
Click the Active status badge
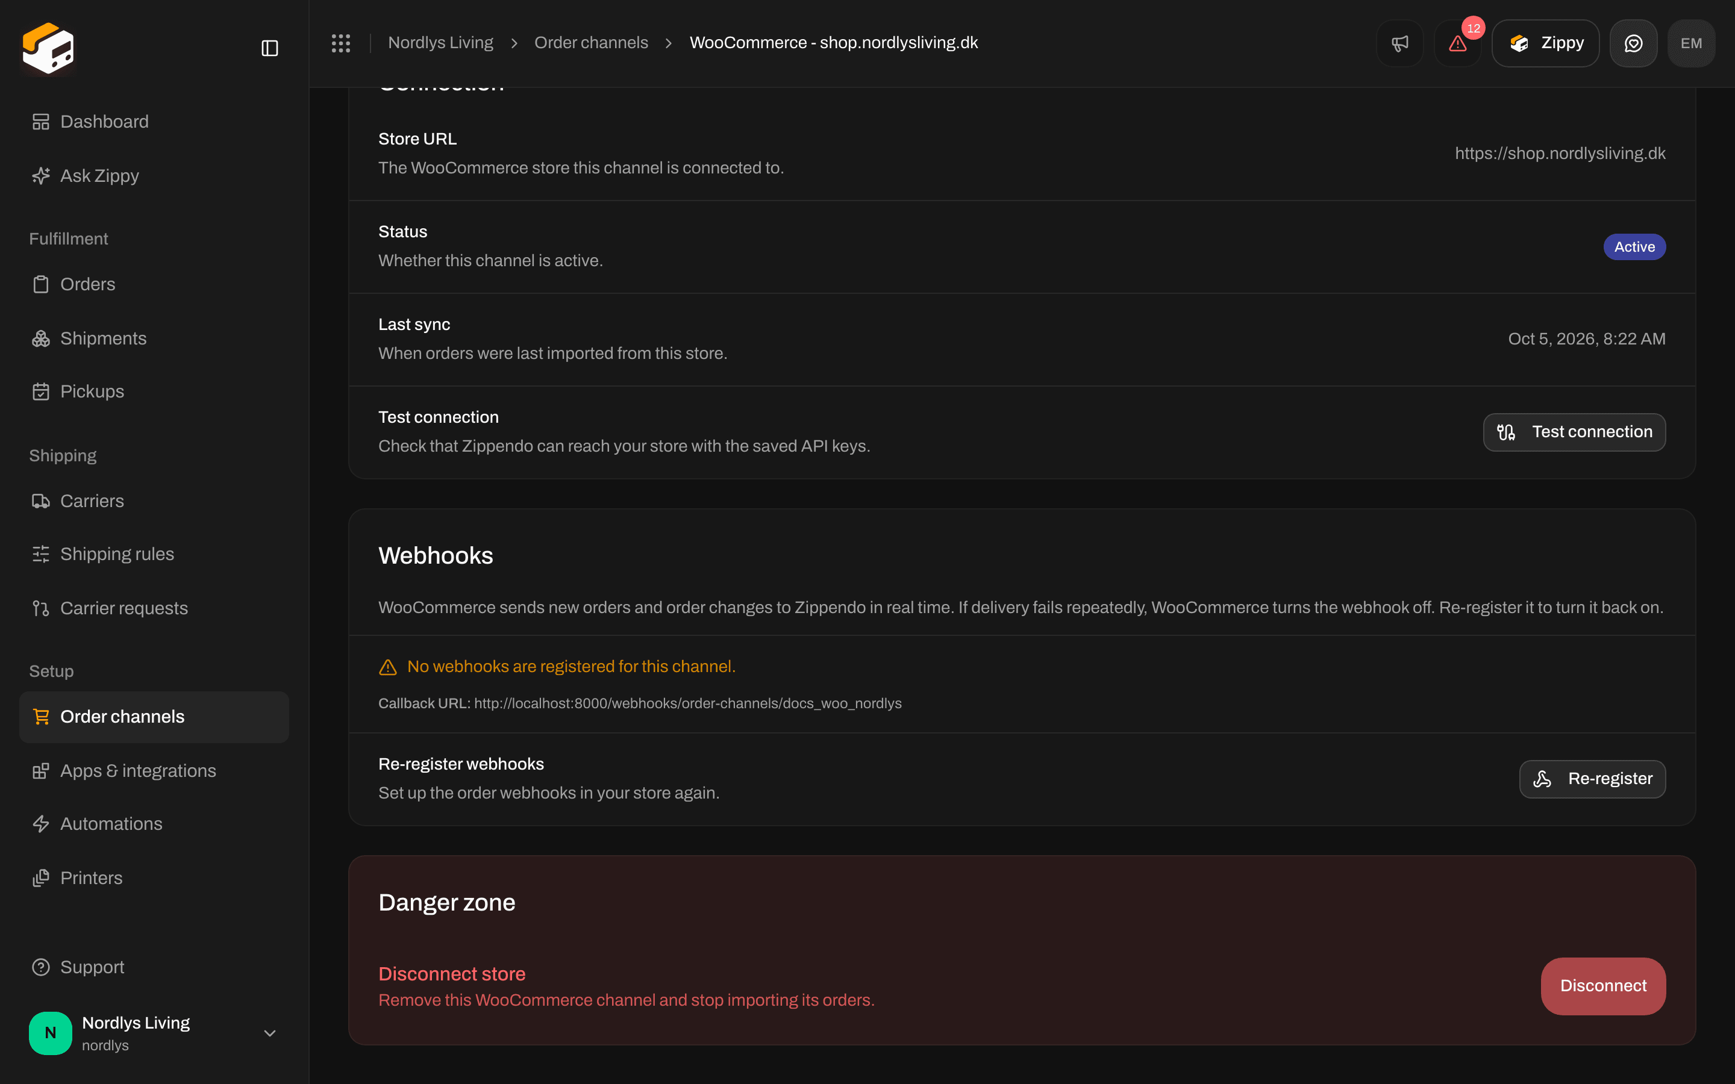coord(1634,247)
